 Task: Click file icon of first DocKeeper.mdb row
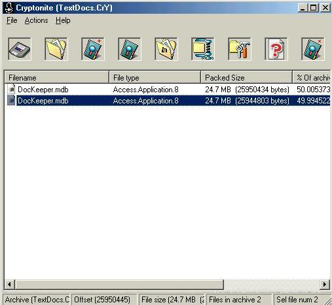coord(11,89)
